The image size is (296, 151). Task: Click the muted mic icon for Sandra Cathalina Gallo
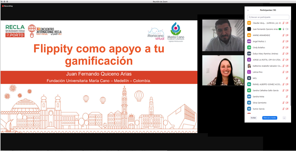pos(283,91)
